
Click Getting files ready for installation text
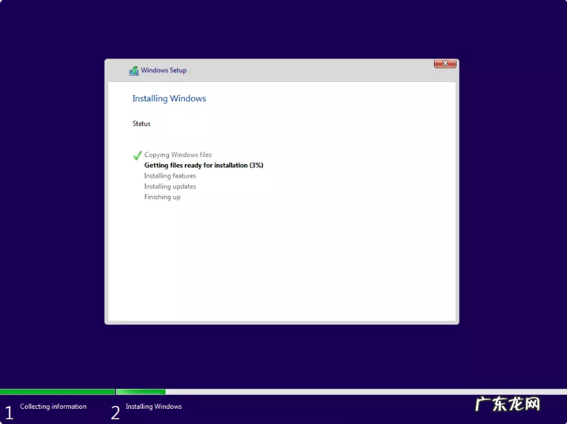tap(203, 165)
